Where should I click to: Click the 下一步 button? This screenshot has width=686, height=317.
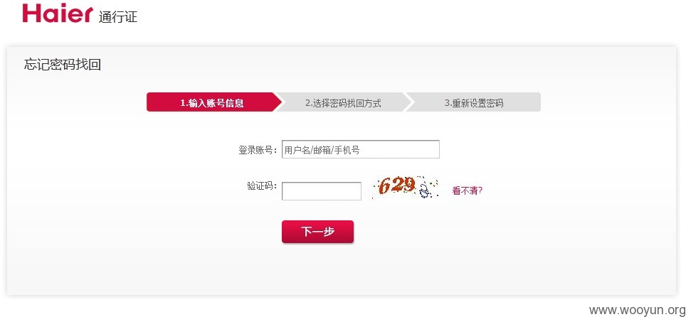click(x=317, y=232)
